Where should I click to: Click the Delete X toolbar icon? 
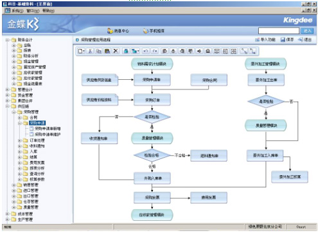tap(116, 51)
